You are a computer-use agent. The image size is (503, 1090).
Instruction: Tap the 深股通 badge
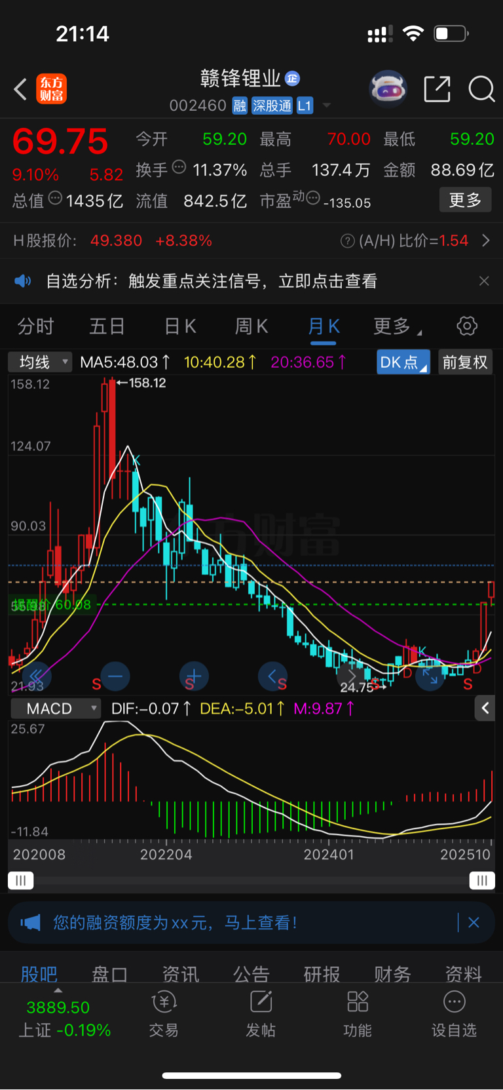[272, 106]
